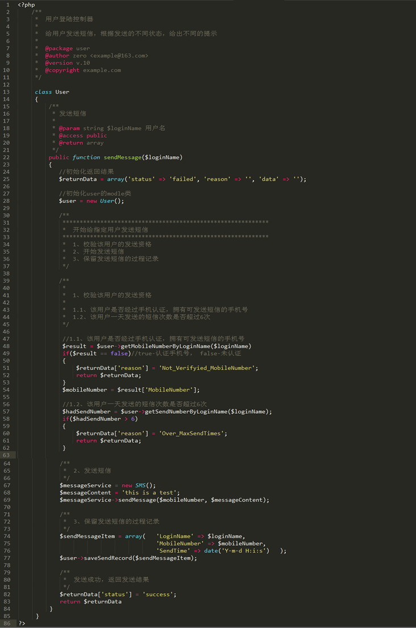Place cursor on getMobileNumberByLoginName method call
Screen dimensions: 416x628
pyautogui.click(x=165, y=346)
